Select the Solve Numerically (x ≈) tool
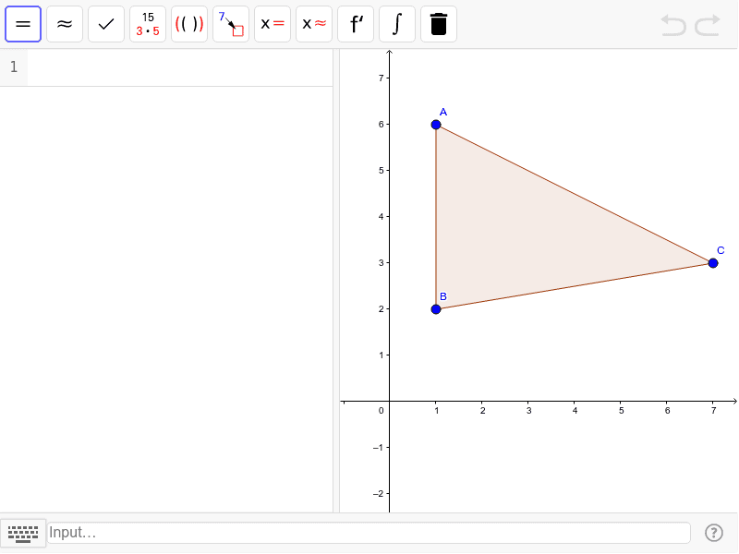This screenshot has width=739, height=554. tap(314, 24)
